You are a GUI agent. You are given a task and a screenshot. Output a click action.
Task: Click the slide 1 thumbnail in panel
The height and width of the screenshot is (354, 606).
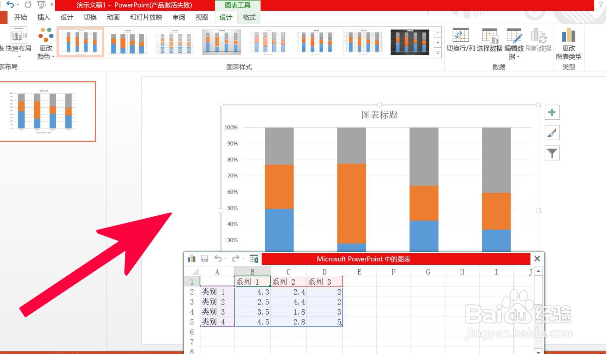pyautogui.click(x=47, y=111)
